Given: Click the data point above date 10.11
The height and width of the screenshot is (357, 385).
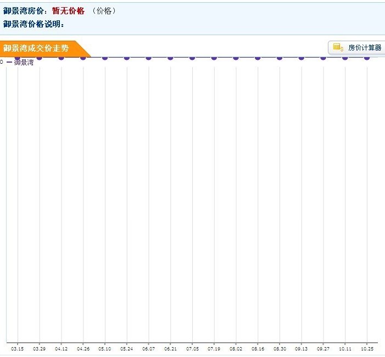Looking at the screenshot, I should point(345,58).
